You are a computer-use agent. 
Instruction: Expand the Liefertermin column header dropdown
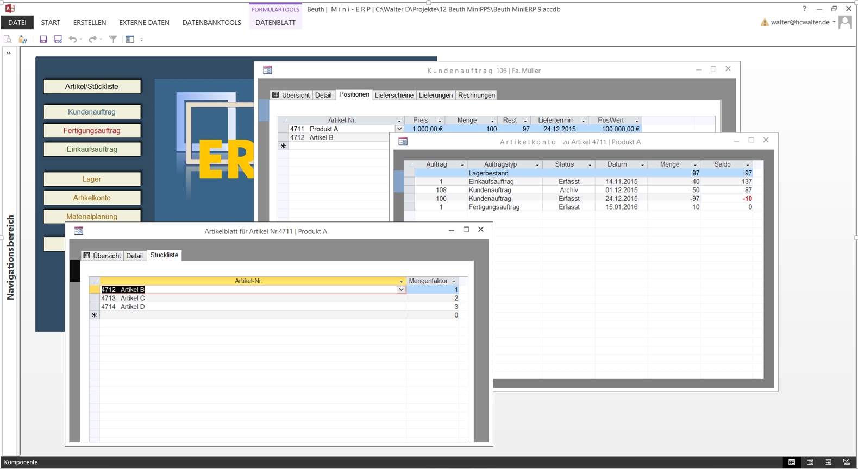coord(583,121)
